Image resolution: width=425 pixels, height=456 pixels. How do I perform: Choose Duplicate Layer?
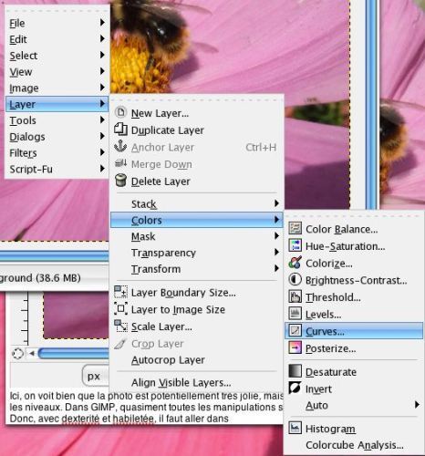click(197, 130)
